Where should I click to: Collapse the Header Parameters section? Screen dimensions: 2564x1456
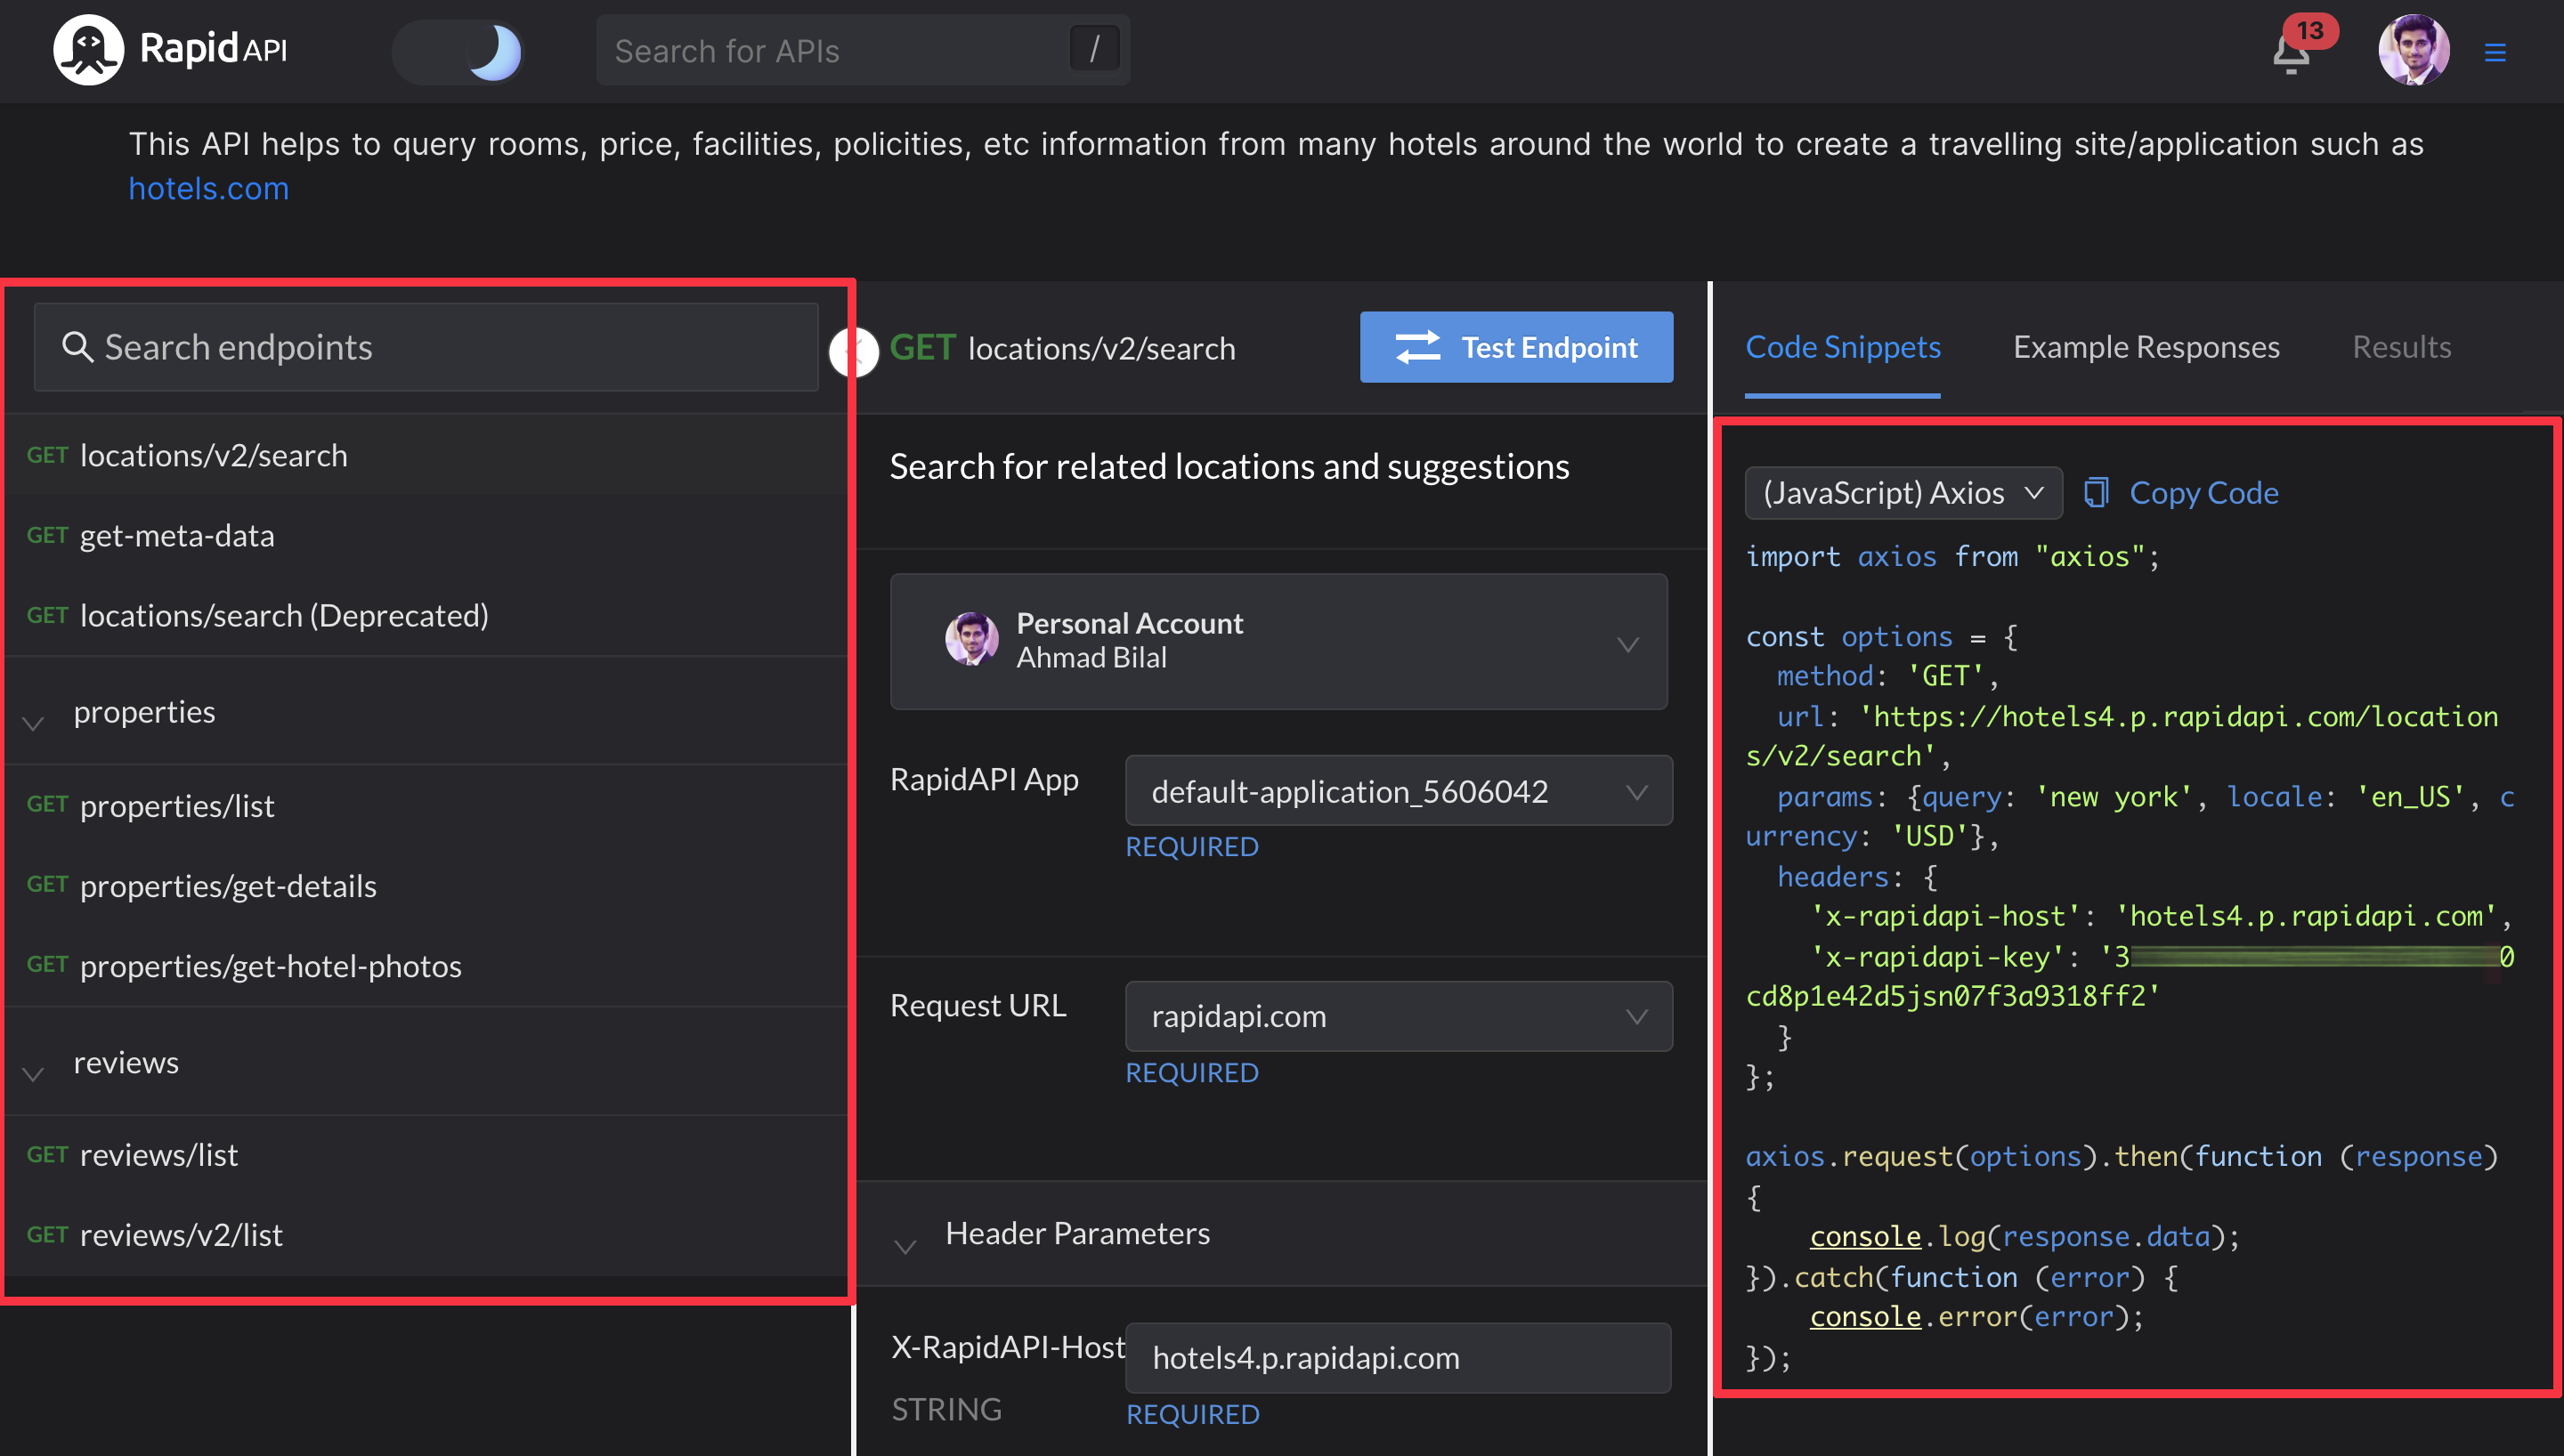(x=905, y=1245)
